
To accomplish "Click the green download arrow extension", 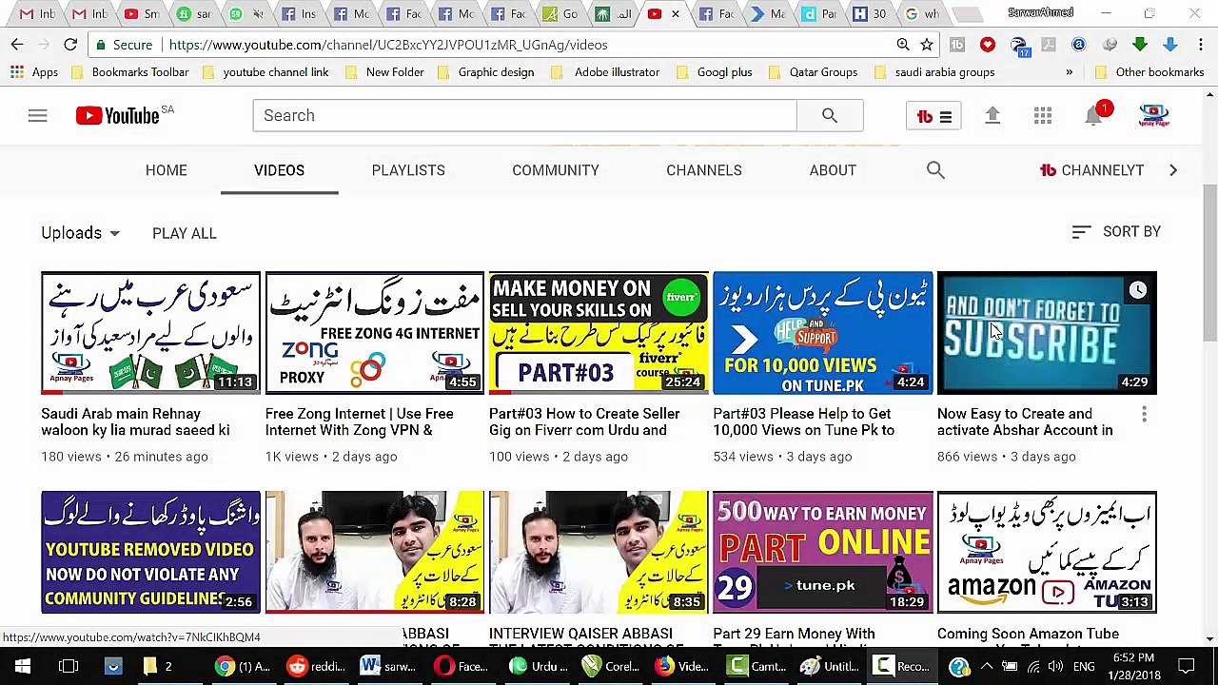I will [x=1140, y=45].
